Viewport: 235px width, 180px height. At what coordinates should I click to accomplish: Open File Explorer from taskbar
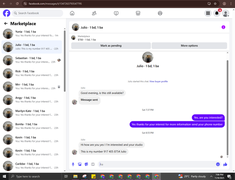(75, 176)
